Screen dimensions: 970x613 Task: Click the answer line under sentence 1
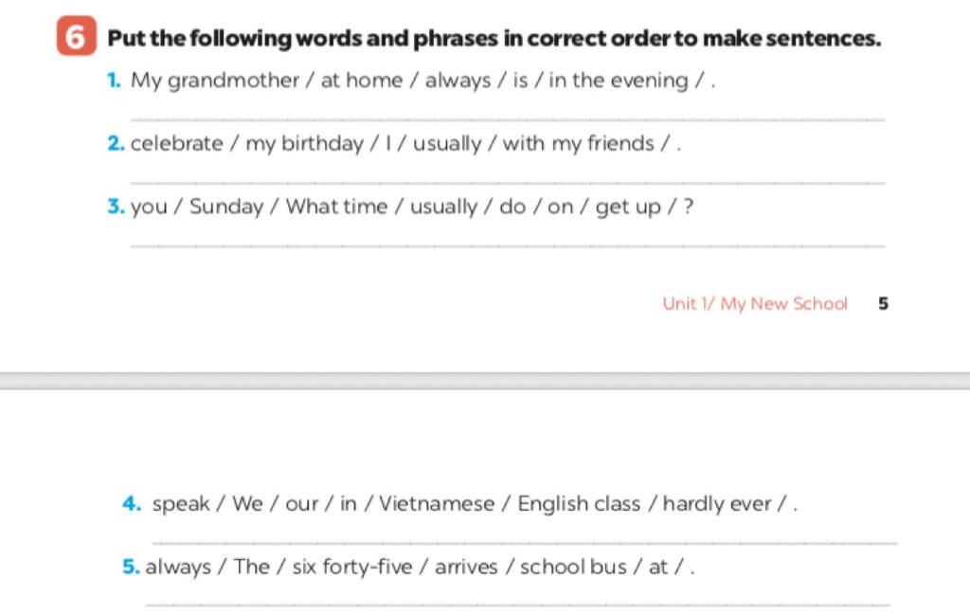pos(507,119)
